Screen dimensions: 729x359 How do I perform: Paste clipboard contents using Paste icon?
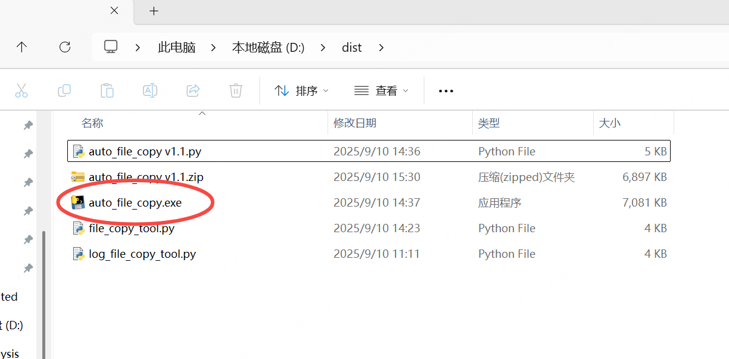tap(107, 90)
